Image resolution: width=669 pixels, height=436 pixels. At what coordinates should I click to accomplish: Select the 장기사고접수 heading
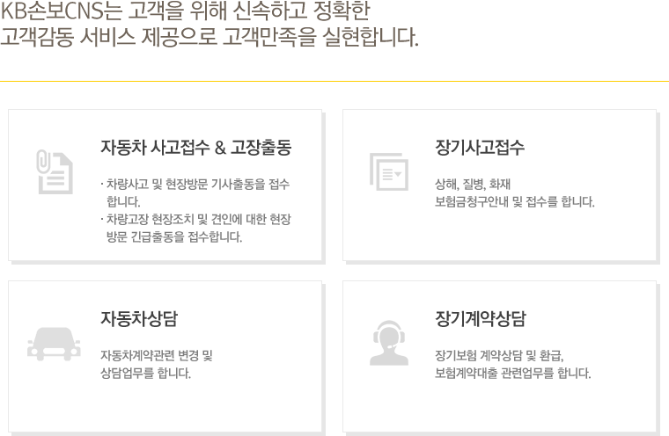(x=480, y=148)
